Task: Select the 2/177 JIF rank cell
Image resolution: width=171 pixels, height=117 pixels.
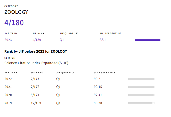Action: [x=35, y=79]
